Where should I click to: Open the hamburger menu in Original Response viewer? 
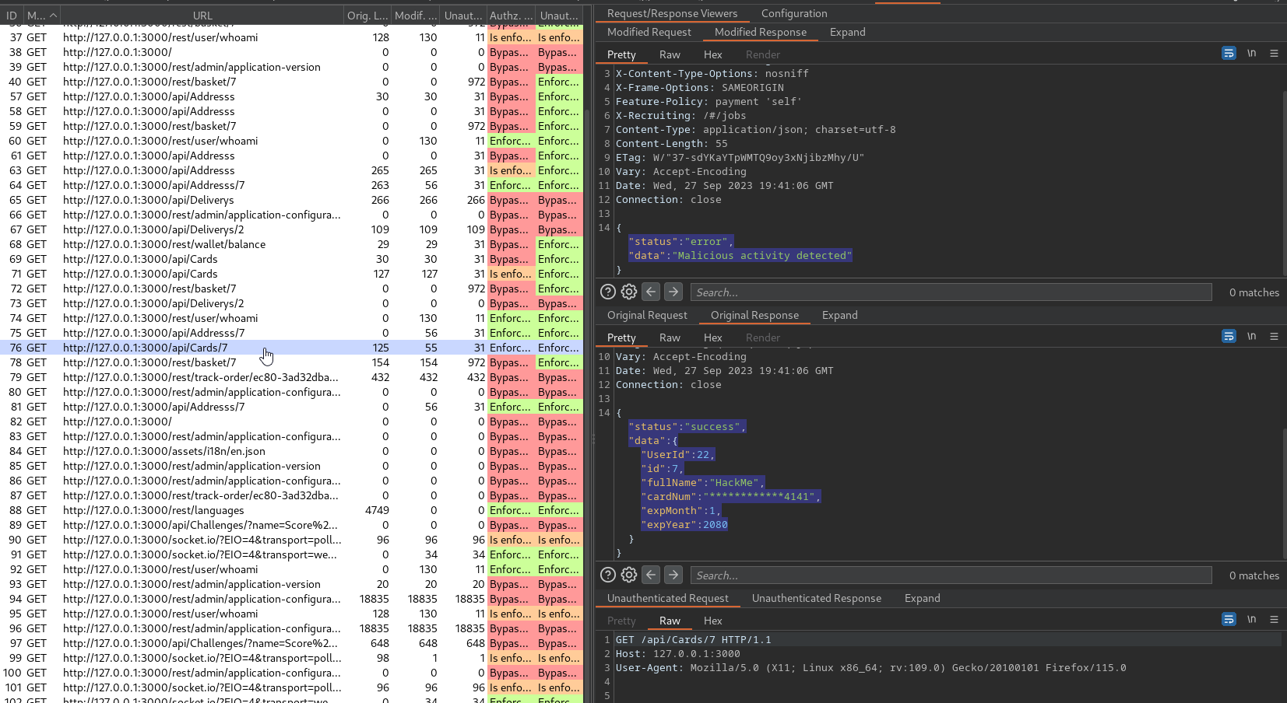pyautogui.click(x=1274, y=337)
